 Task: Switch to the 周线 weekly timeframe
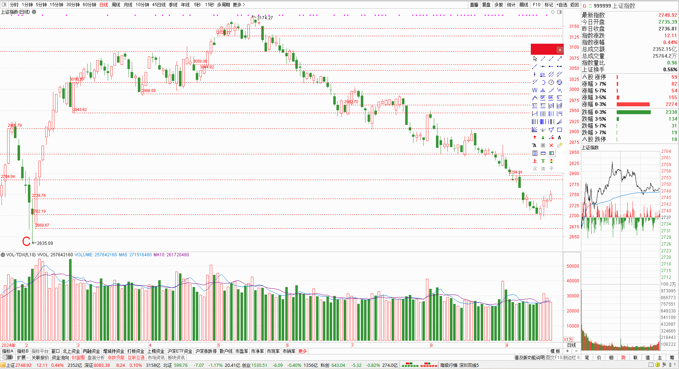pos(116,5)
